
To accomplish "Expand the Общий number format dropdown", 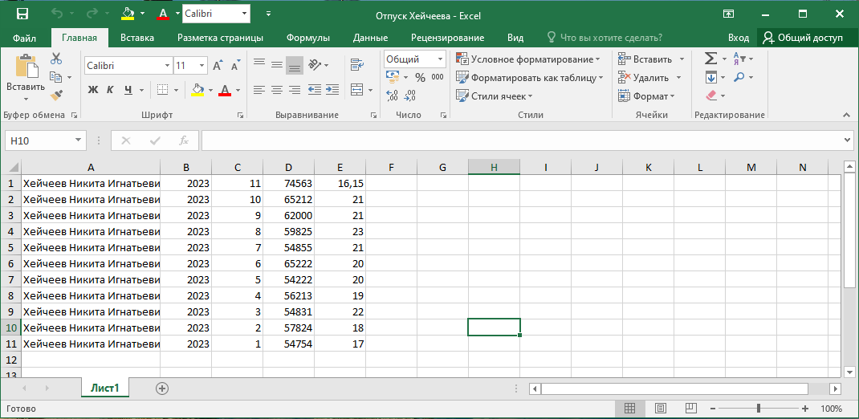I will tap(441, 59).
